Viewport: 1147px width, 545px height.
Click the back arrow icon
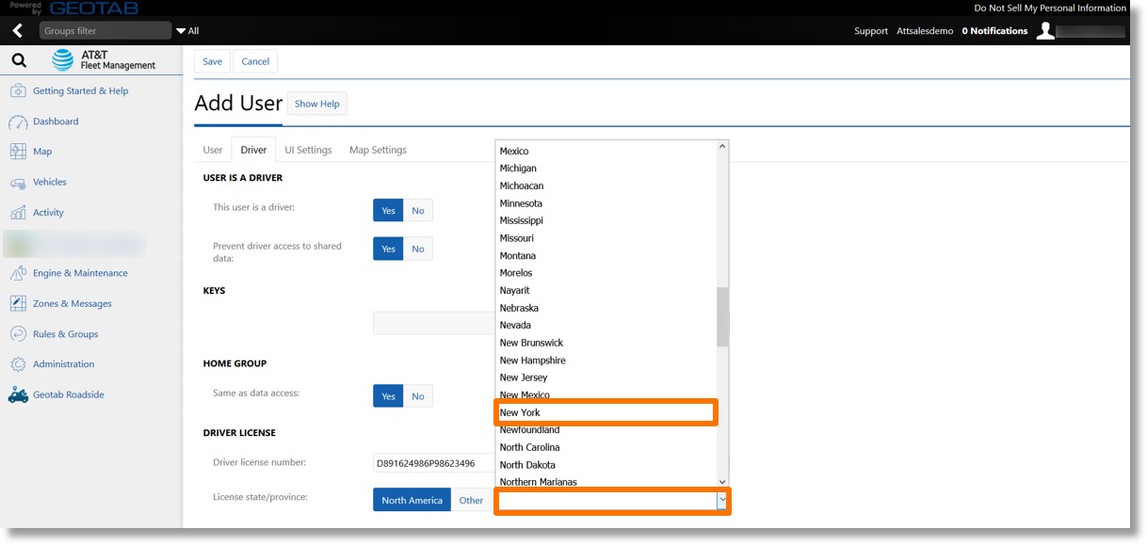tap(17, 31)
